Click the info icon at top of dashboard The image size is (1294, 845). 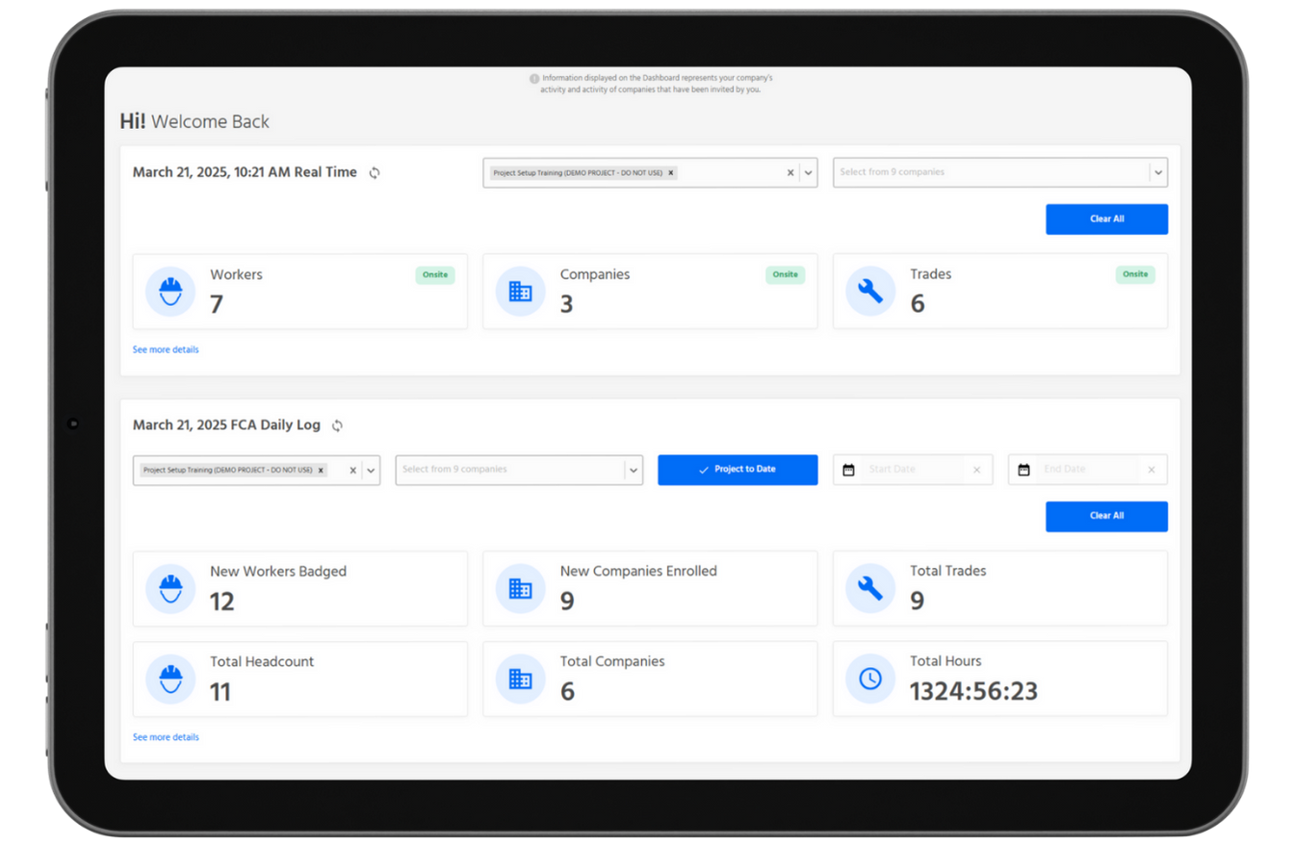click(x=534, y=78)
